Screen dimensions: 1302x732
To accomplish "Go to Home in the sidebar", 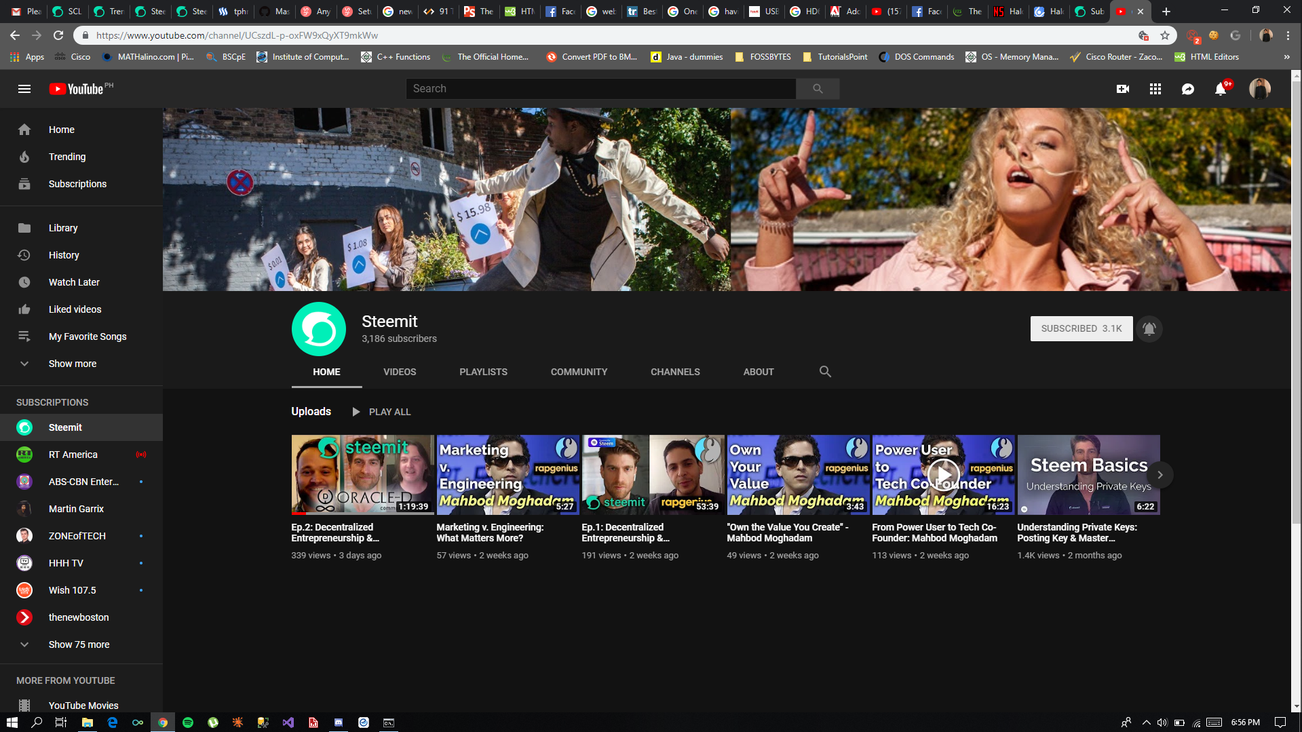I will (x=81, y=130).
